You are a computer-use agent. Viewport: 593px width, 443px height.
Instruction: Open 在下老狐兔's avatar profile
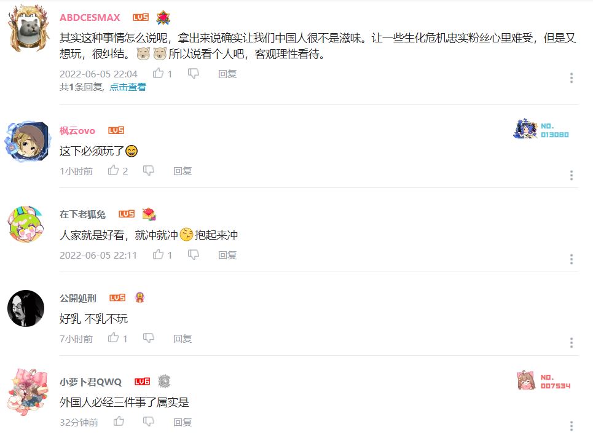(x=26, y=224)
